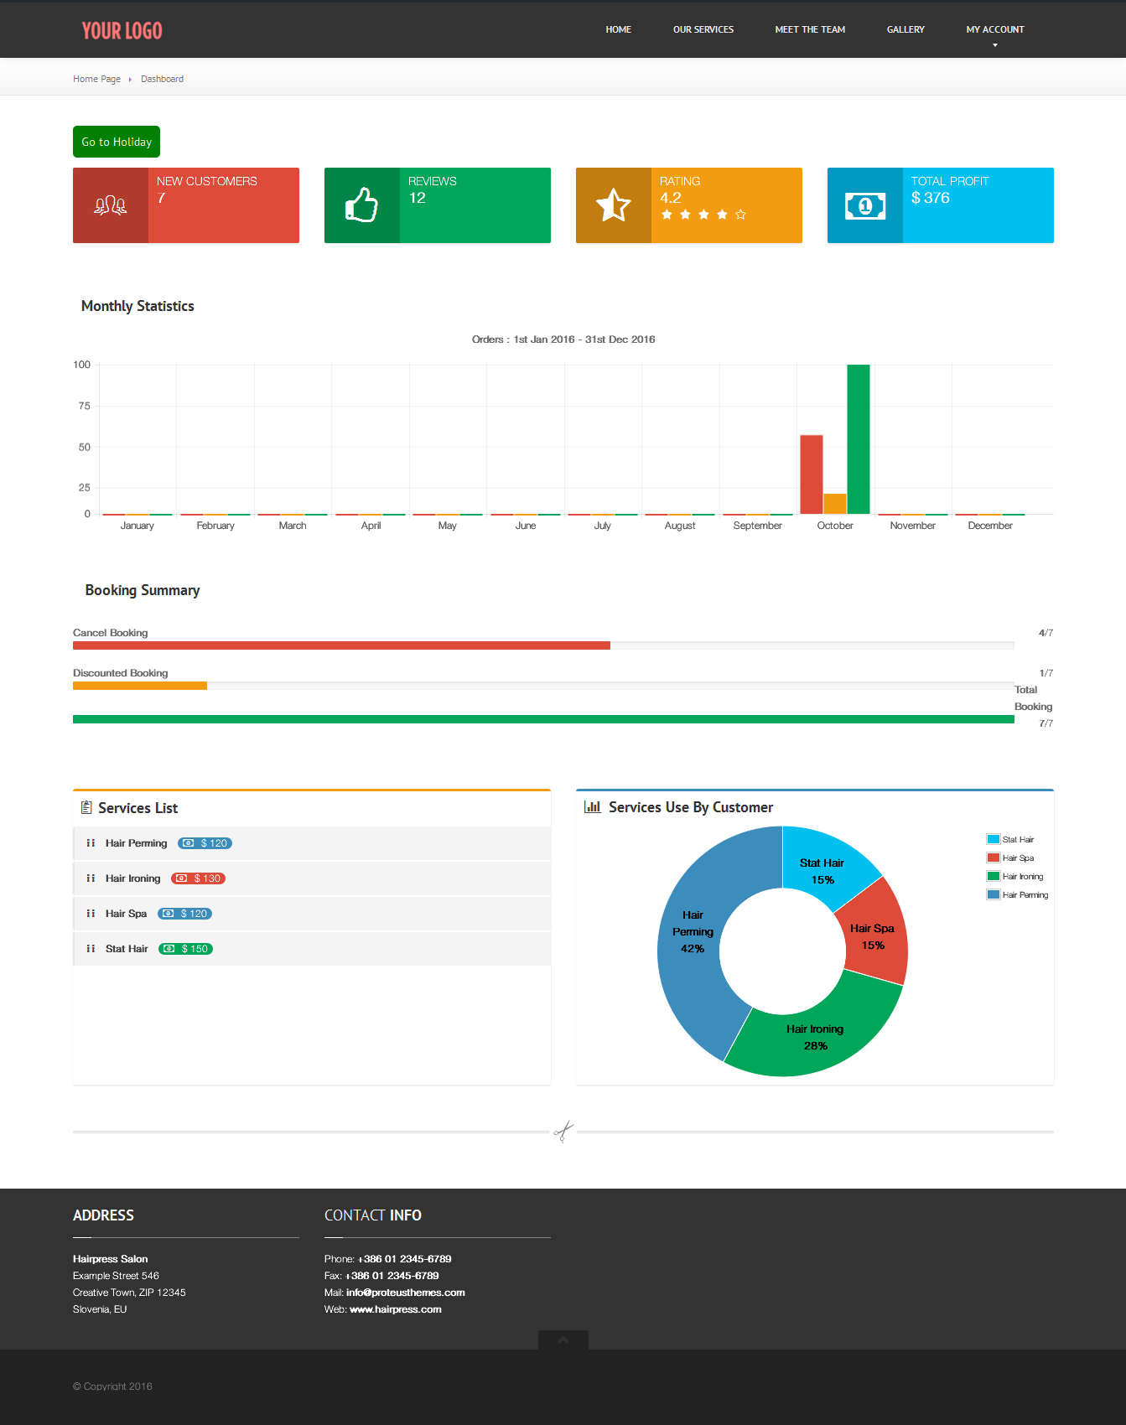Click the $ 130 price badge for Hair Ironing
The width and height of the screenshot is (1126, 1425).
199,878
